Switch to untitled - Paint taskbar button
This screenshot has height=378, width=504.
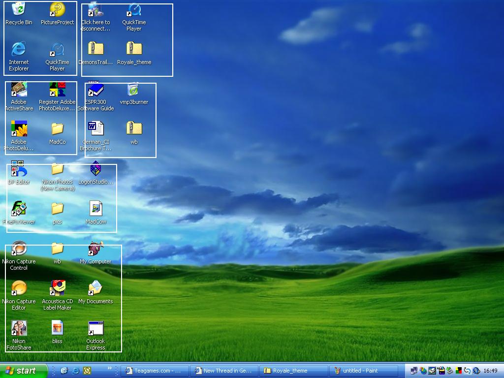[x=363, y=371]
